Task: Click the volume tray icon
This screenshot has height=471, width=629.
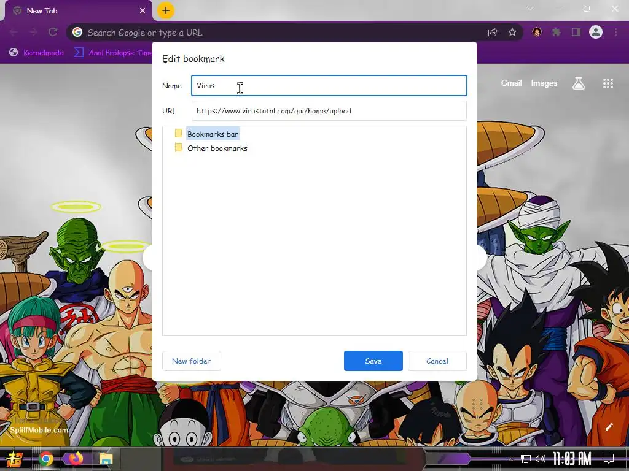Action: (x=541, y=459)
